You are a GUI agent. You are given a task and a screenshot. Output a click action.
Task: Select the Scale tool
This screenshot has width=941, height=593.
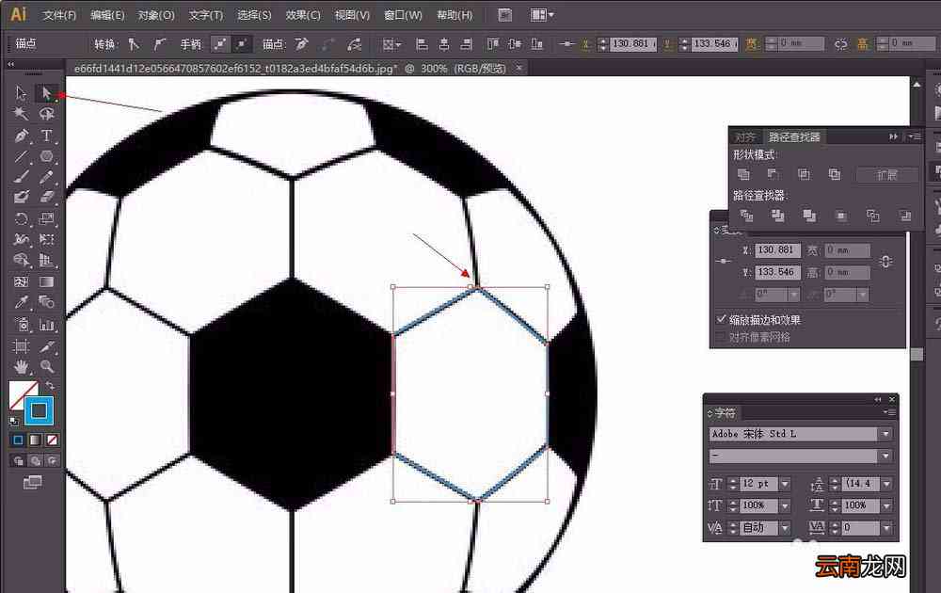[x=46, y=218]
